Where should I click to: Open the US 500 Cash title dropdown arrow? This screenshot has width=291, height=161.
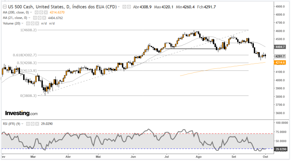pyautogui.click(x=119, y=7)
